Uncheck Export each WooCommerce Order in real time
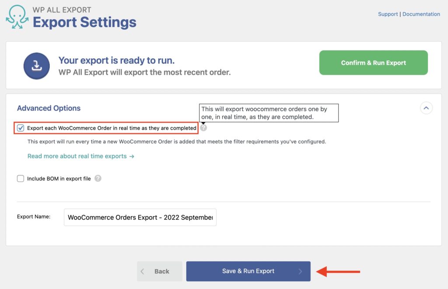Screen dimensions: 448x289 click(x=20, y=128)
